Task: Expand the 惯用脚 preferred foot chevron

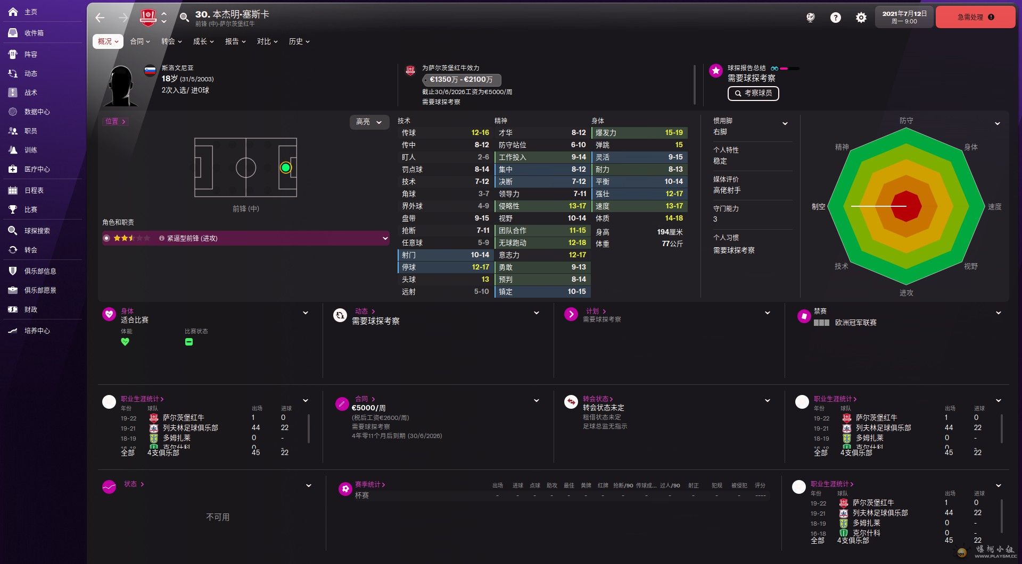Action: click(785, 123)
